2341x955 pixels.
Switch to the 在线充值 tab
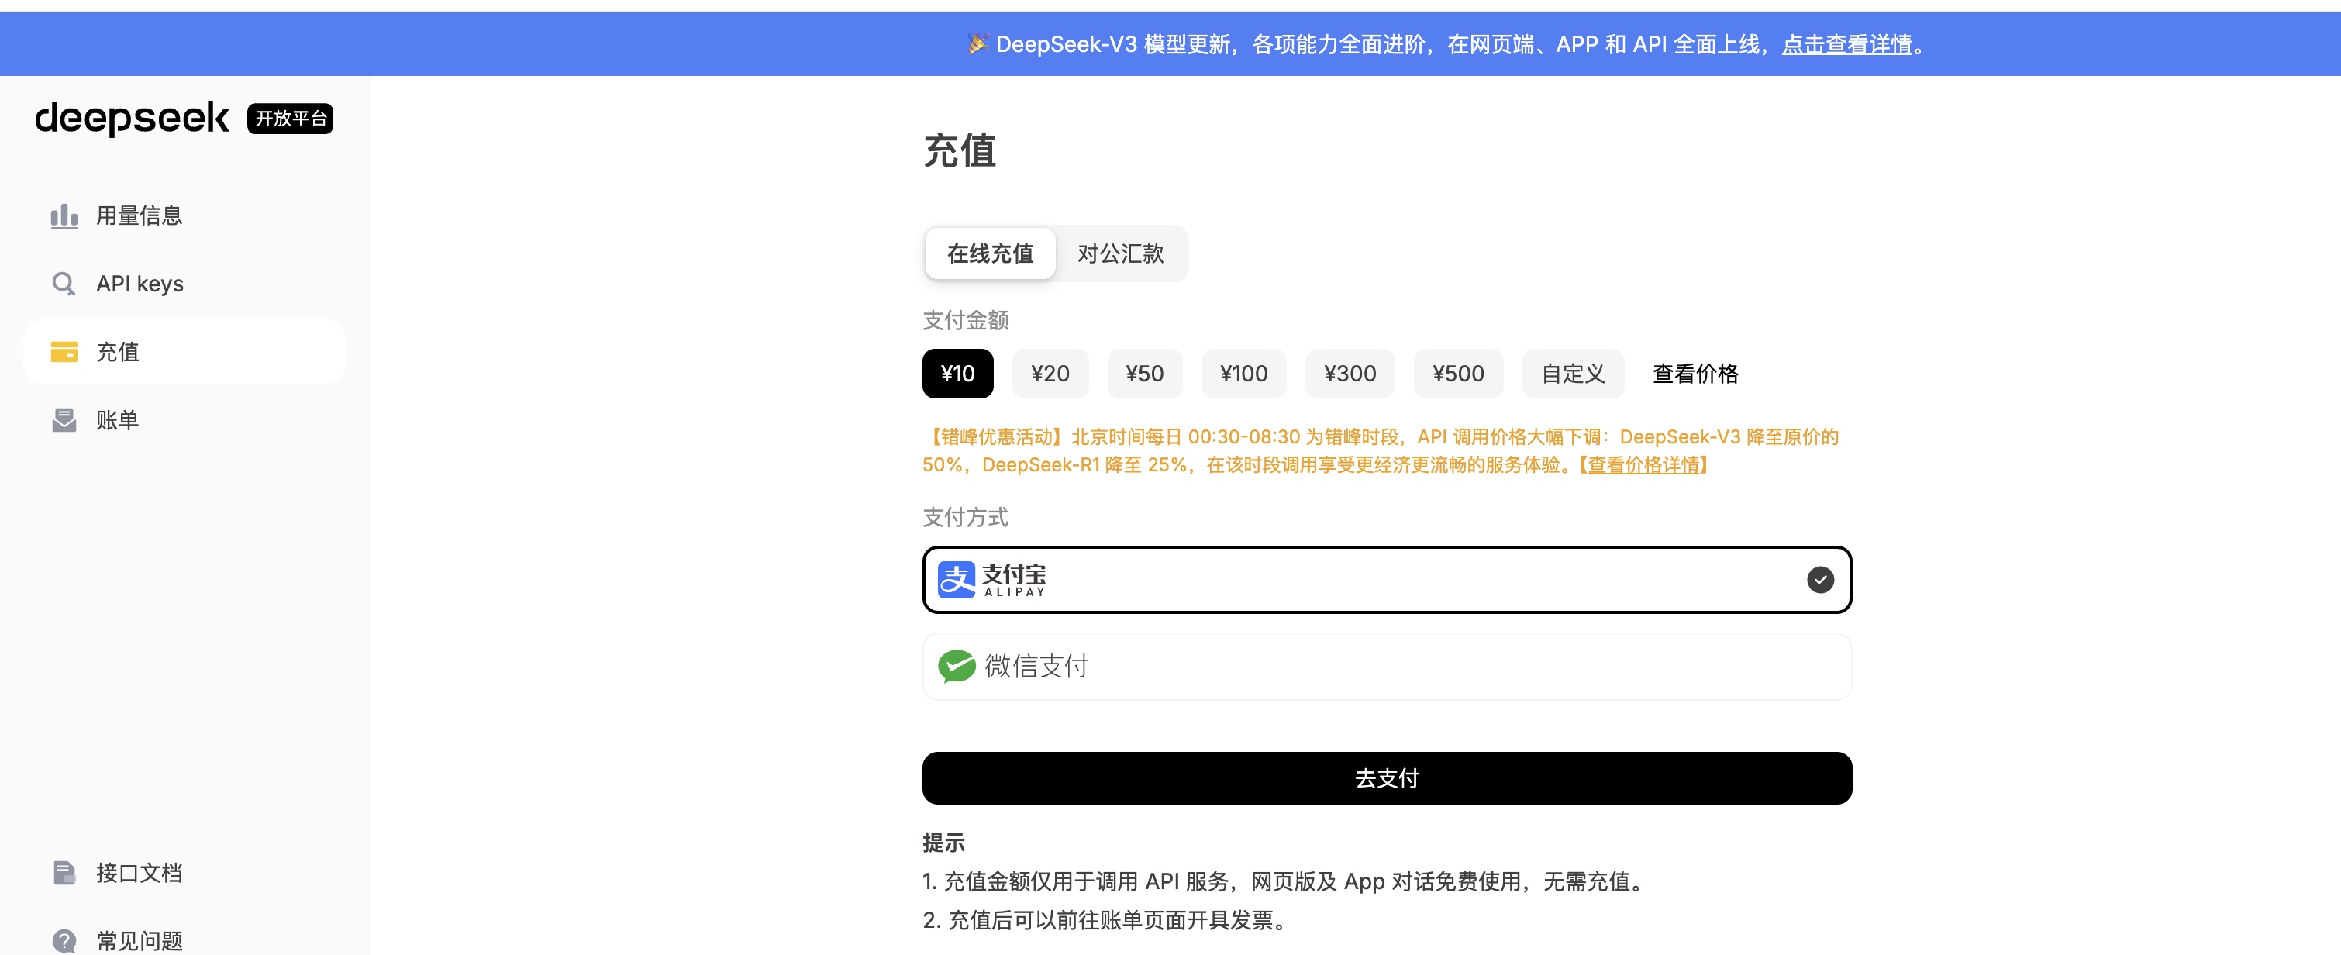click(990, 253)
